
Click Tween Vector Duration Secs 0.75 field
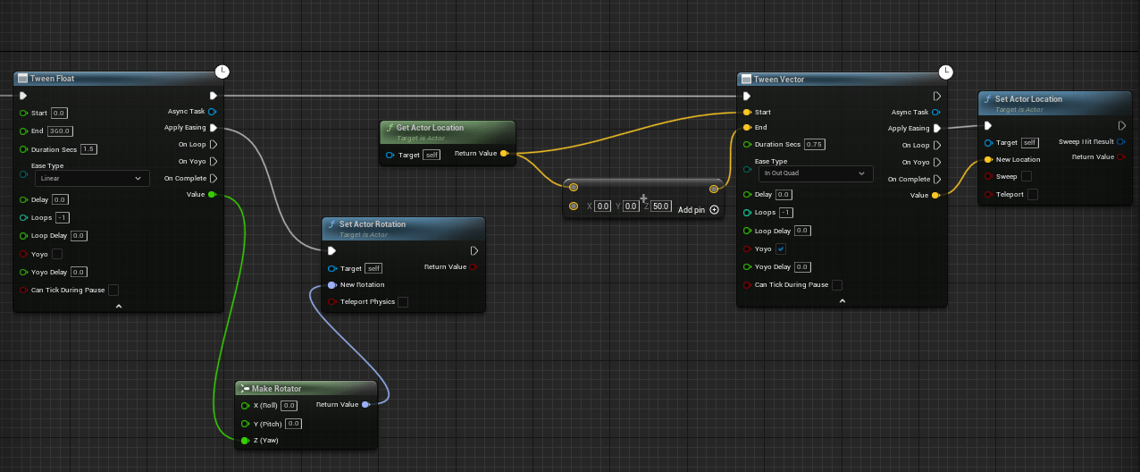pos(815,144)
